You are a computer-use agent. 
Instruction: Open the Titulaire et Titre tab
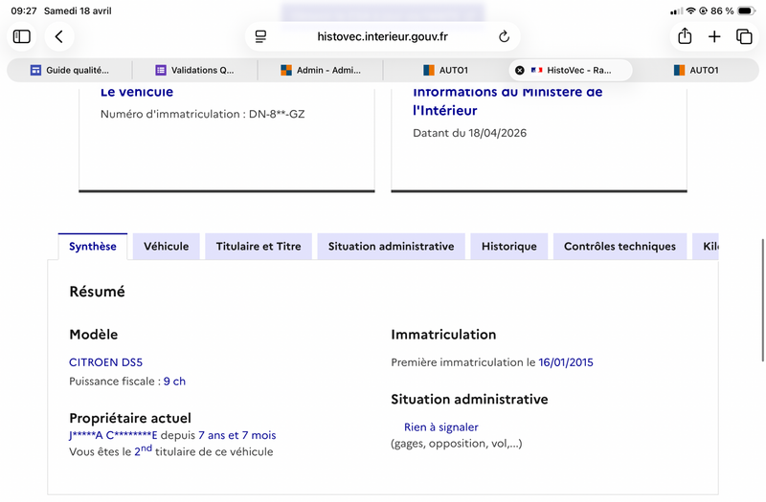click(x=259, y=247)
